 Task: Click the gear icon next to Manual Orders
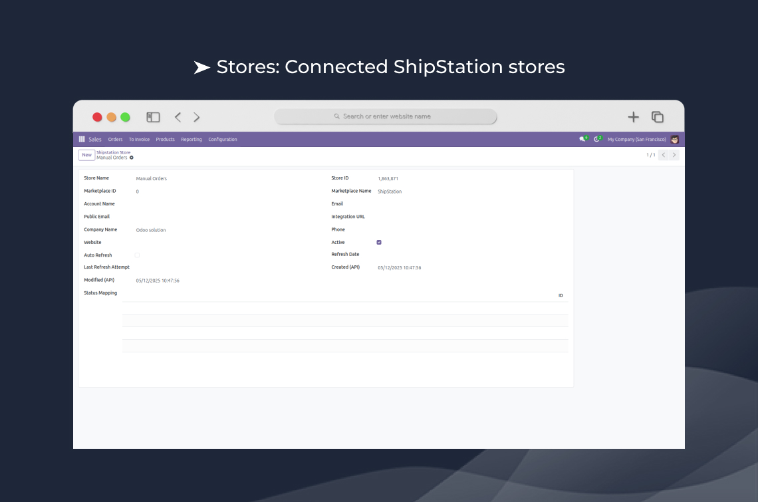[132, 158]
